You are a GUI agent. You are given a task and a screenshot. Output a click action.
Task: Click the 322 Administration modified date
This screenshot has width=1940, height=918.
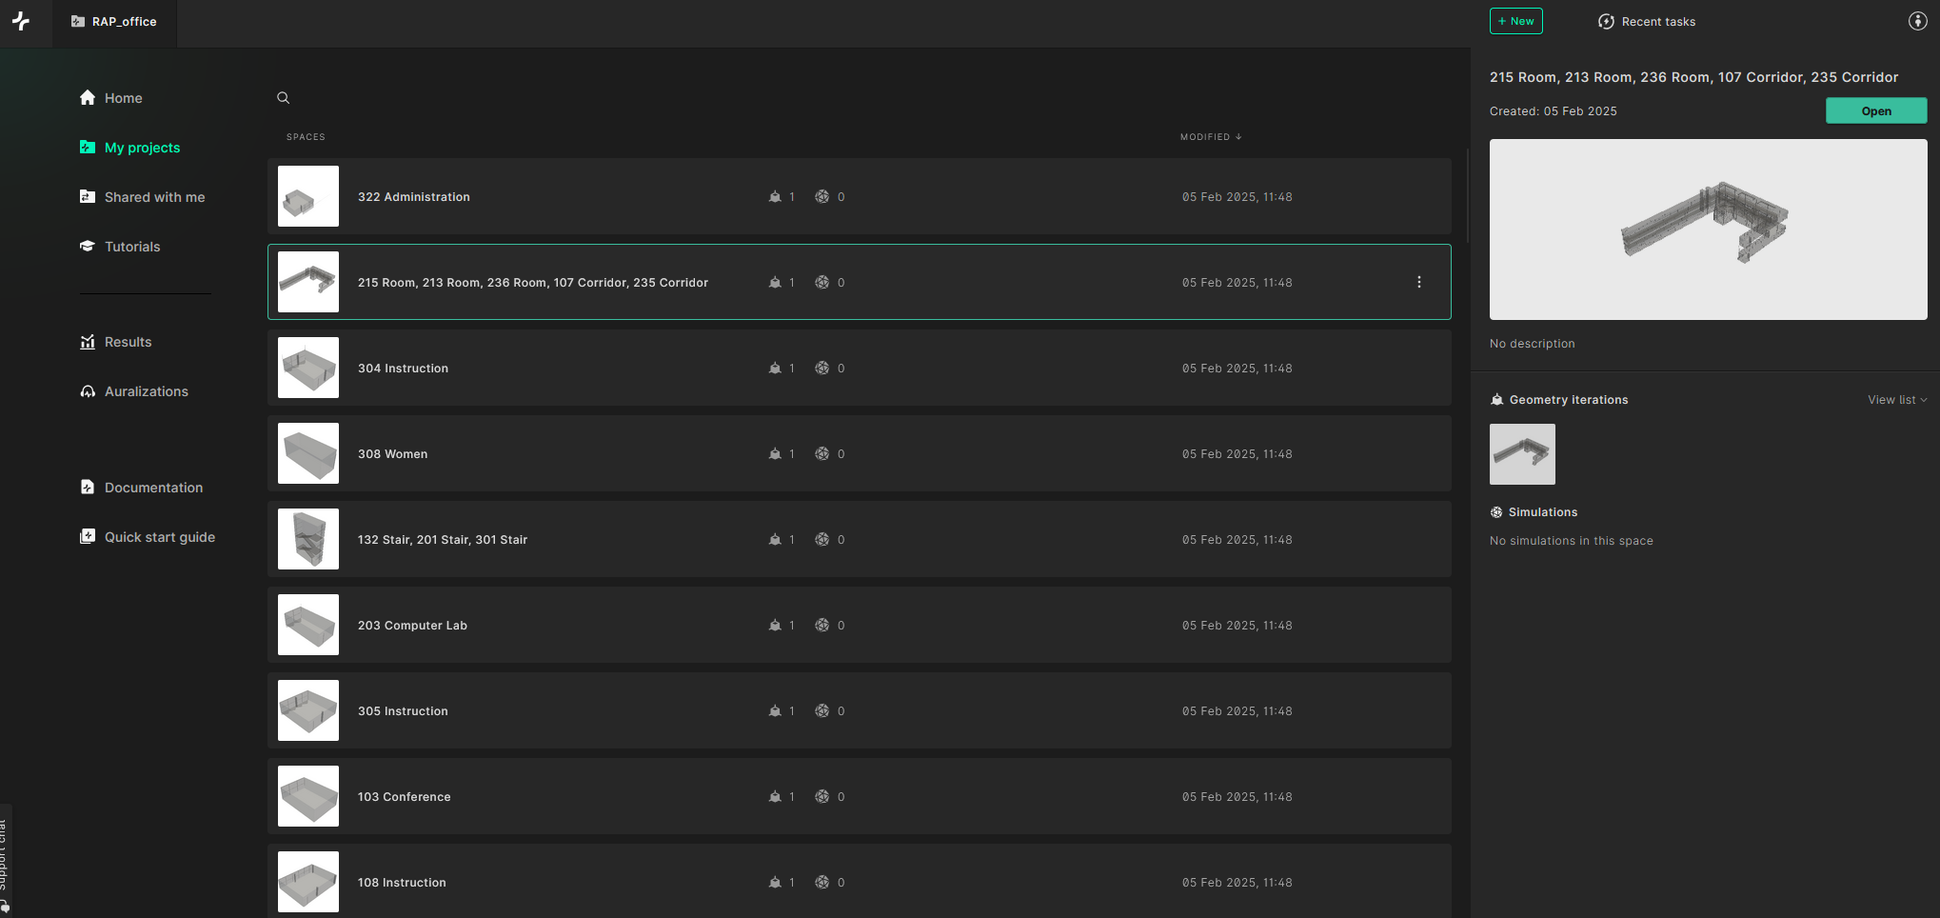click(x=1237, y=197)
